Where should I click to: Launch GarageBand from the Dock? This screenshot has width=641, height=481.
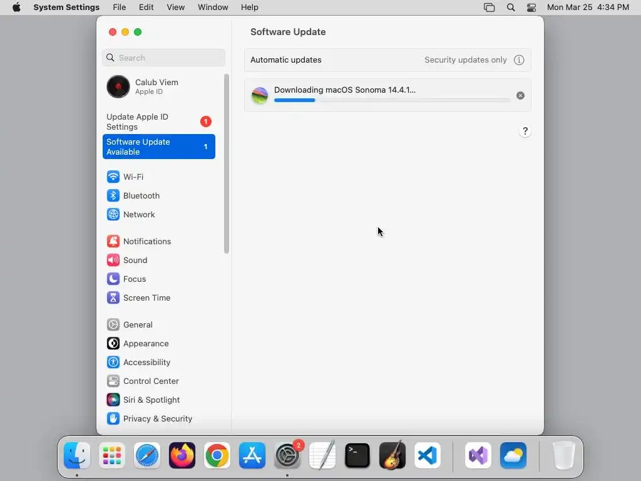(x=392, y=455)
